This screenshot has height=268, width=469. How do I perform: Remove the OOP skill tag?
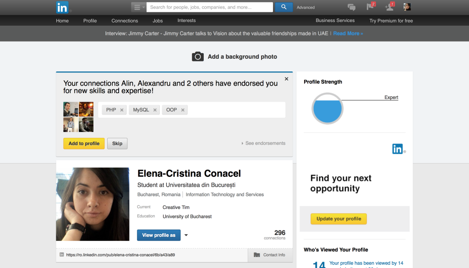pos(183,110)
